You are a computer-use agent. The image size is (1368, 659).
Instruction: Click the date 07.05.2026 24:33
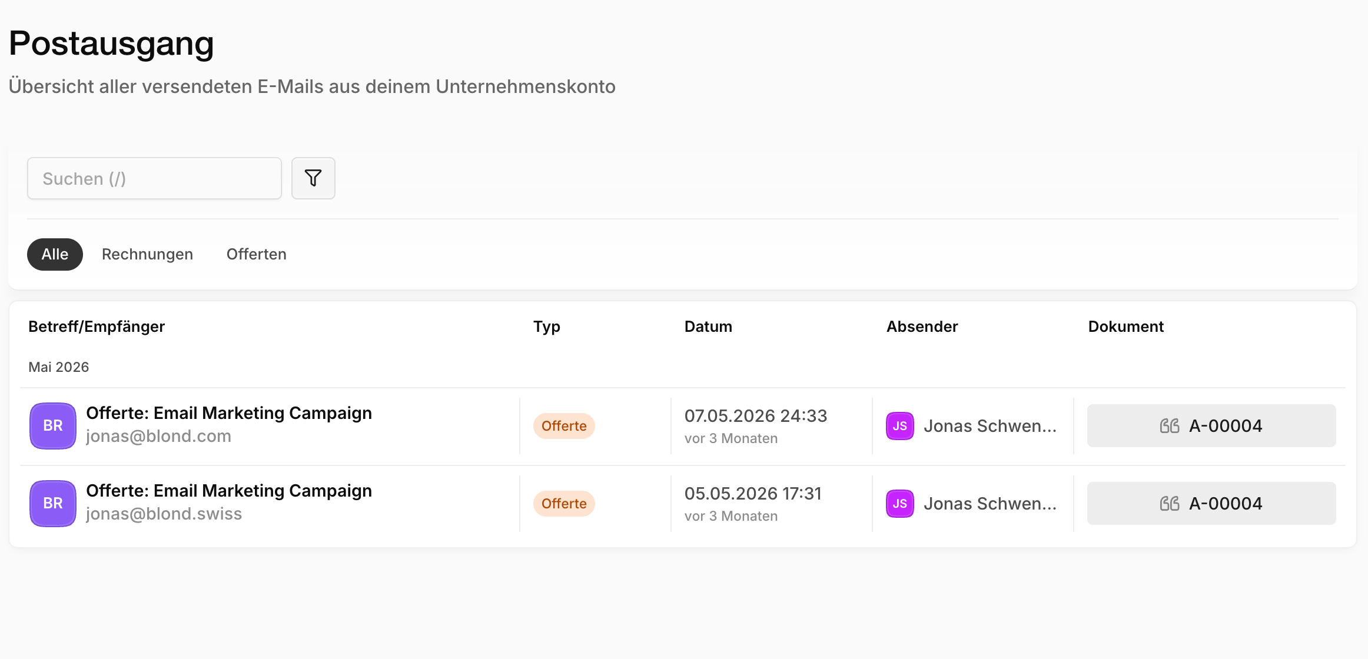pos(756,416)
